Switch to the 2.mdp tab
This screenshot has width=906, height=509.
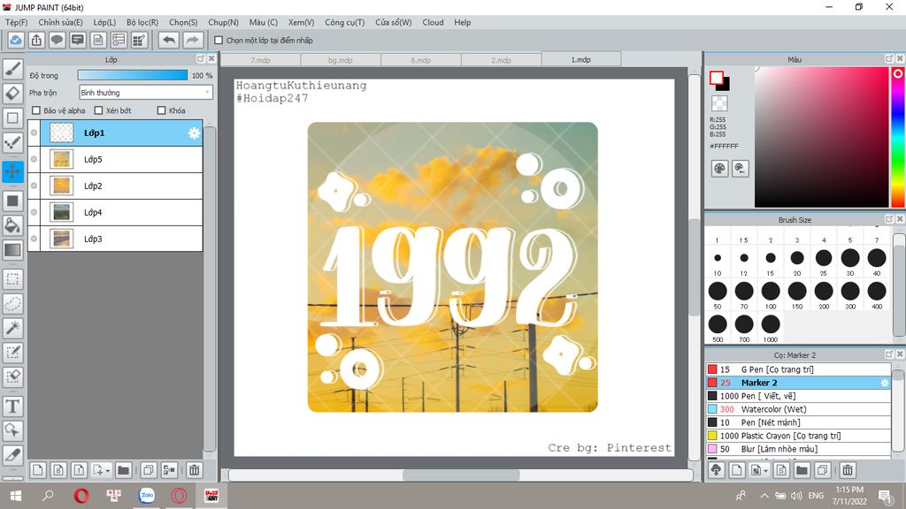point(501,60)
